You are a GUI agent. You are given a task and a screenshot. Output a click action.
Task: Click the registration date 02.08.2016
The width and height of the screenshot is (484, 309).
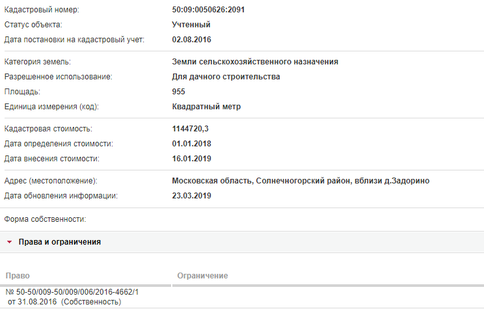pyautogui.click(x=191, y=40)
